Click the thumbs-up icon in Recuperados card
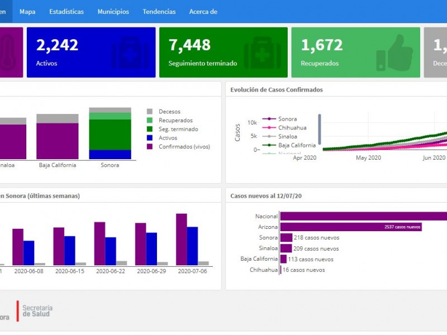 (395, 53)
